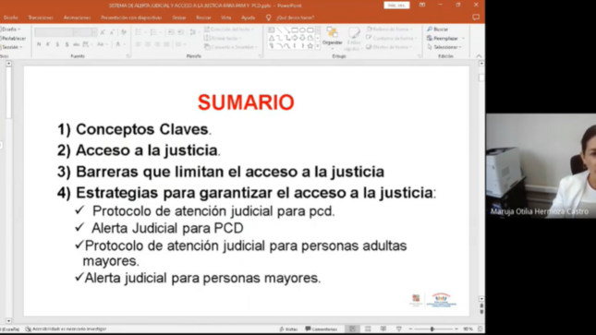Switch to slide sorter view icon
Viewport: 596px width, 335px height.
click(x=368, y=329)
